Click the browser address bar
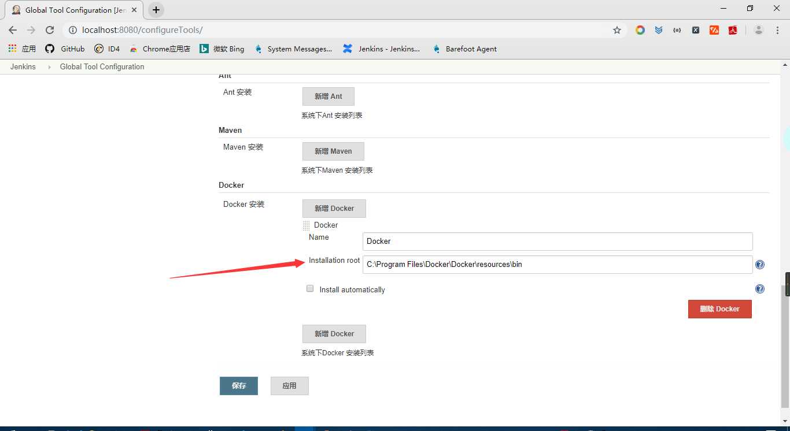Viewport: 790px width, 431px height. click(344, 30)
